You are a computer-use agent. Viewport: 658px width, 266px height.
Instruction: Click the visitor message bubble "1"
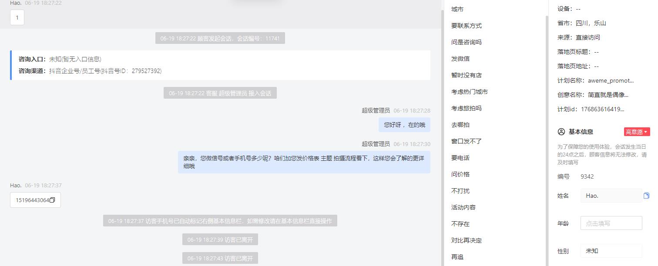pyautogui.click(x=17, y=18)
